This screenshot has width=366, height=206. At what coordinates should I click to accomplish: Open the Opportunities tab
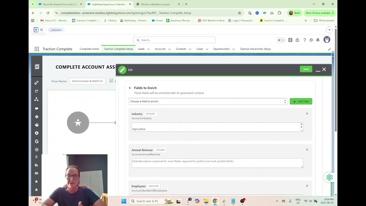coord(221,49)
